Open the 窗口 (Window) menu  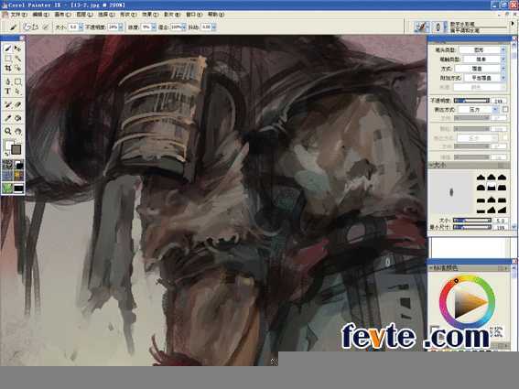194,15
